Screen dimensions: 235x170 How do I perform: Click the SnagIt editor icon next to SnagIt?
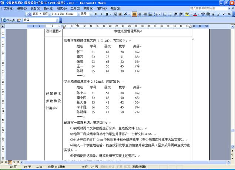[x=19, y=20]
